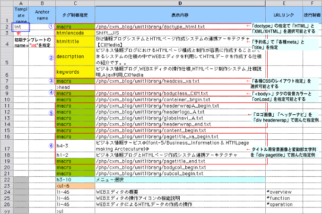Click the 'タグ制御指定' header cell

[x=75, y=15]
